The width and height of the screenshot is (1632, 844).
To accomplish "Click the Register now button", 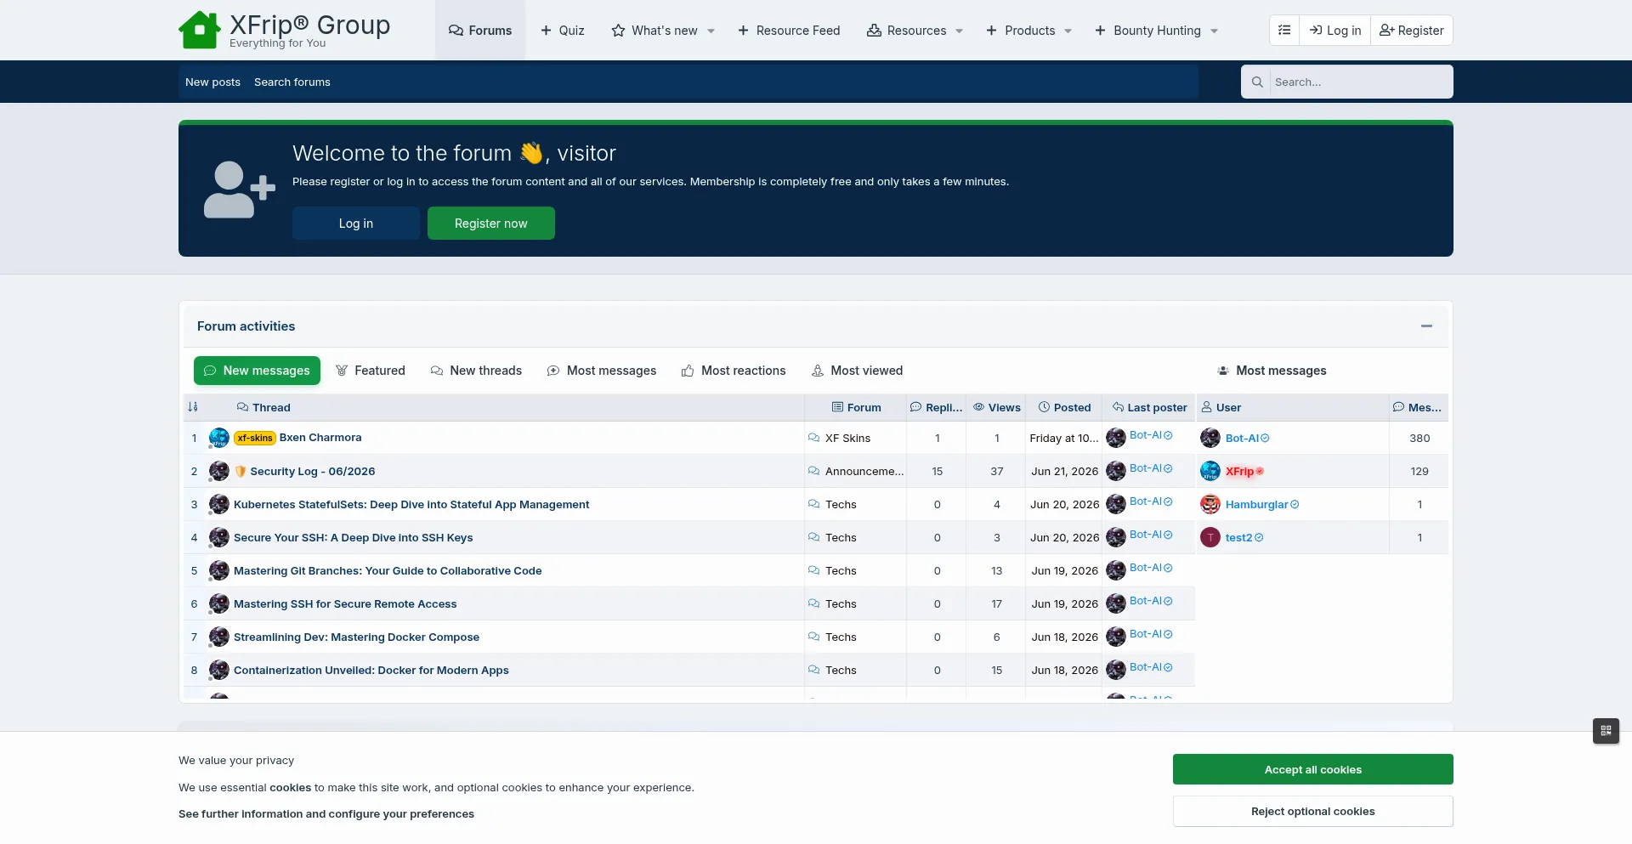I will click(491, 224).
